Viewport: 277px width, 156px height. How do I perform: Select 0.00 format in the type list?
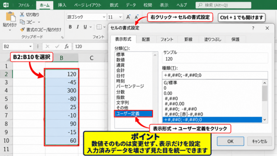tap(168, 93)
